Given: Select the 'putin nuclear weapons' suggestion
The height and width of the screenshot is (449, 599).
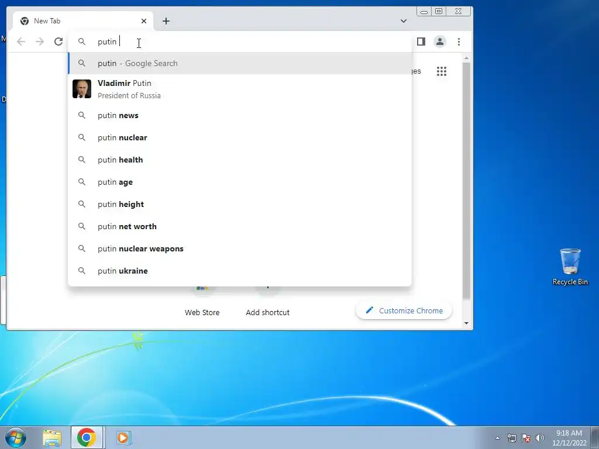Looking at the screenshot, I should [240, 248].
